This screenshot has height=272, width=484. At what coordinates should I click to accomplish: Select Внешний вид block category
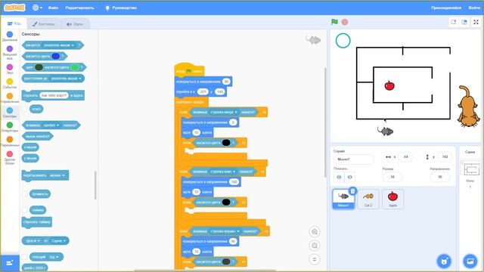(10, 52)
